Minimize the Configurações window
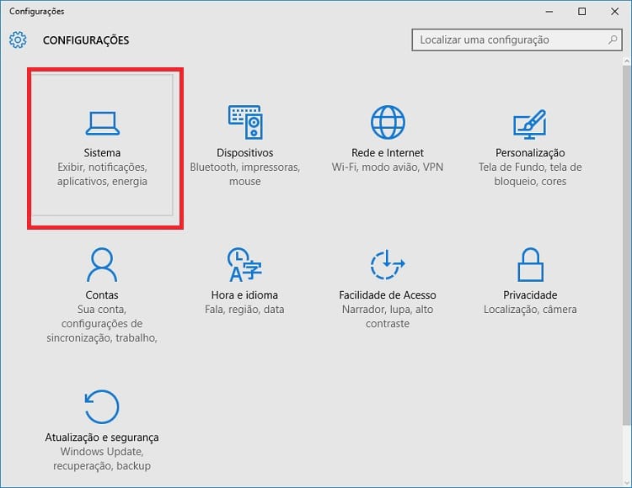This screenshot has height=488, width=632. point(549,12)
